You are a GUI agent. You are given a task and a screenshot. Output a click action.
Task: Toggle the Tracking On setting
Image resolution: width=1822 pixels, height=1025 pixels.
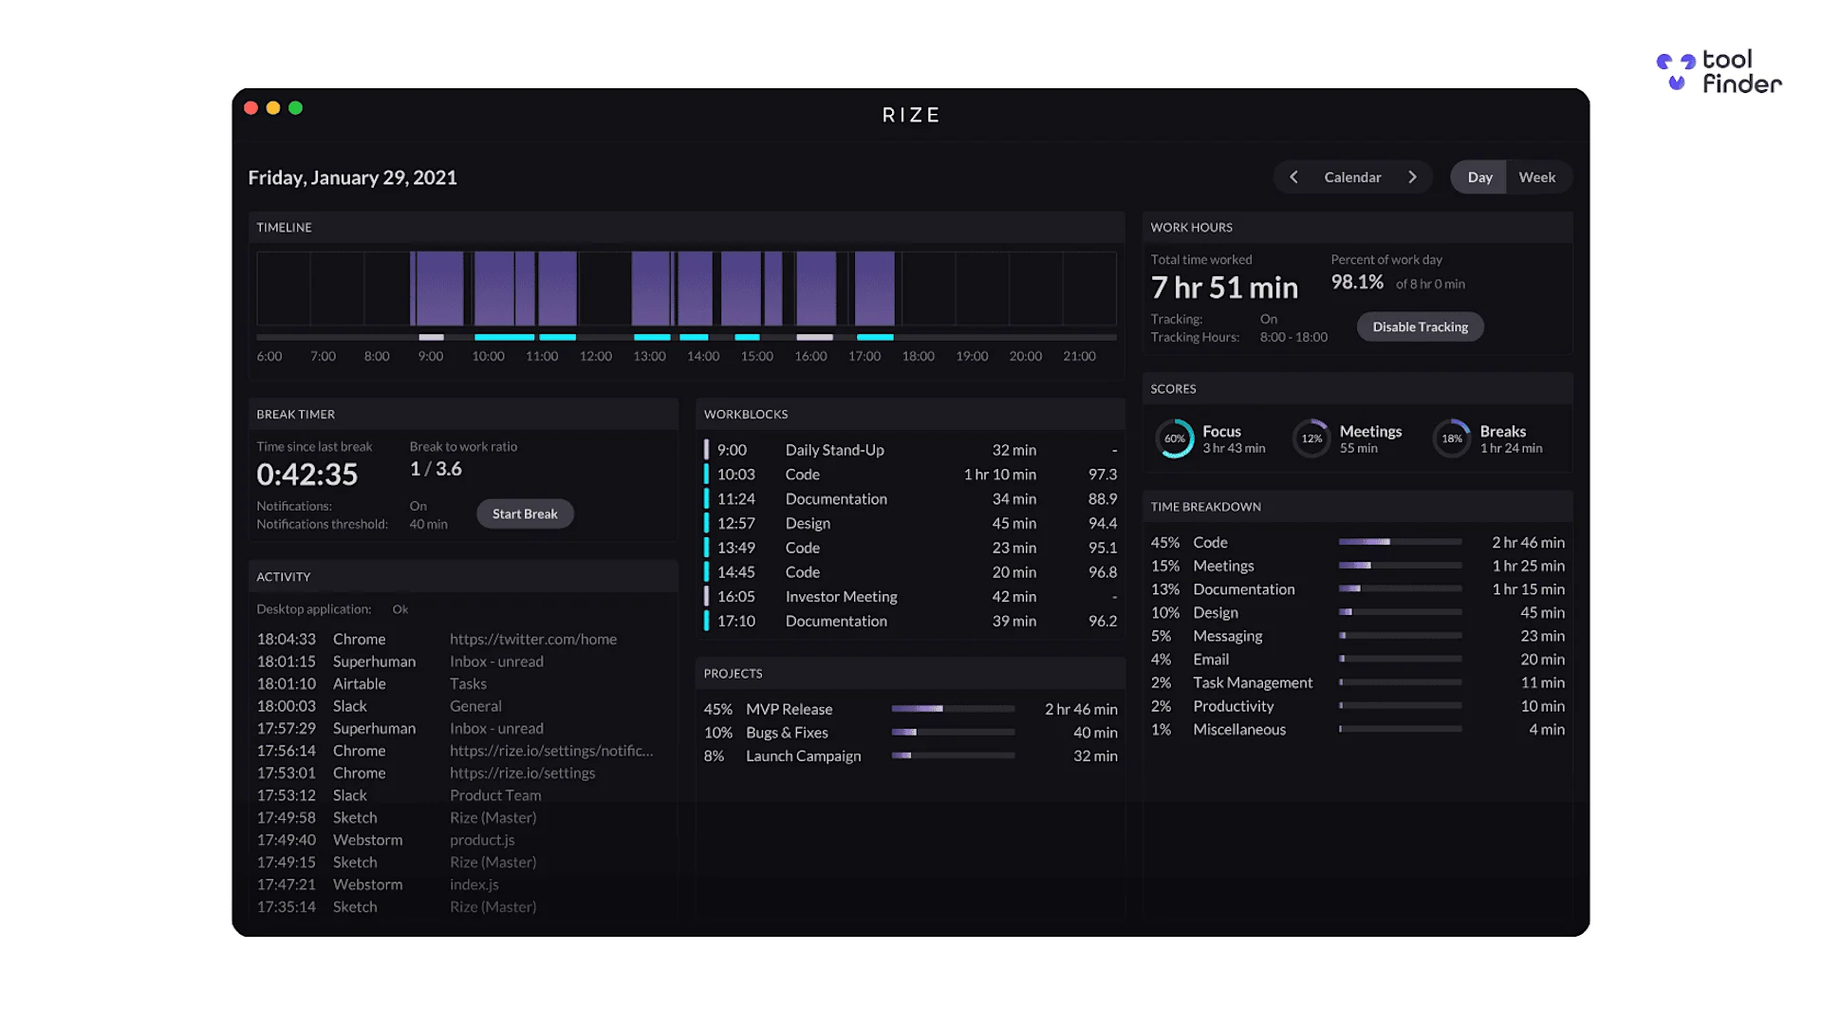click(1269, 319)
